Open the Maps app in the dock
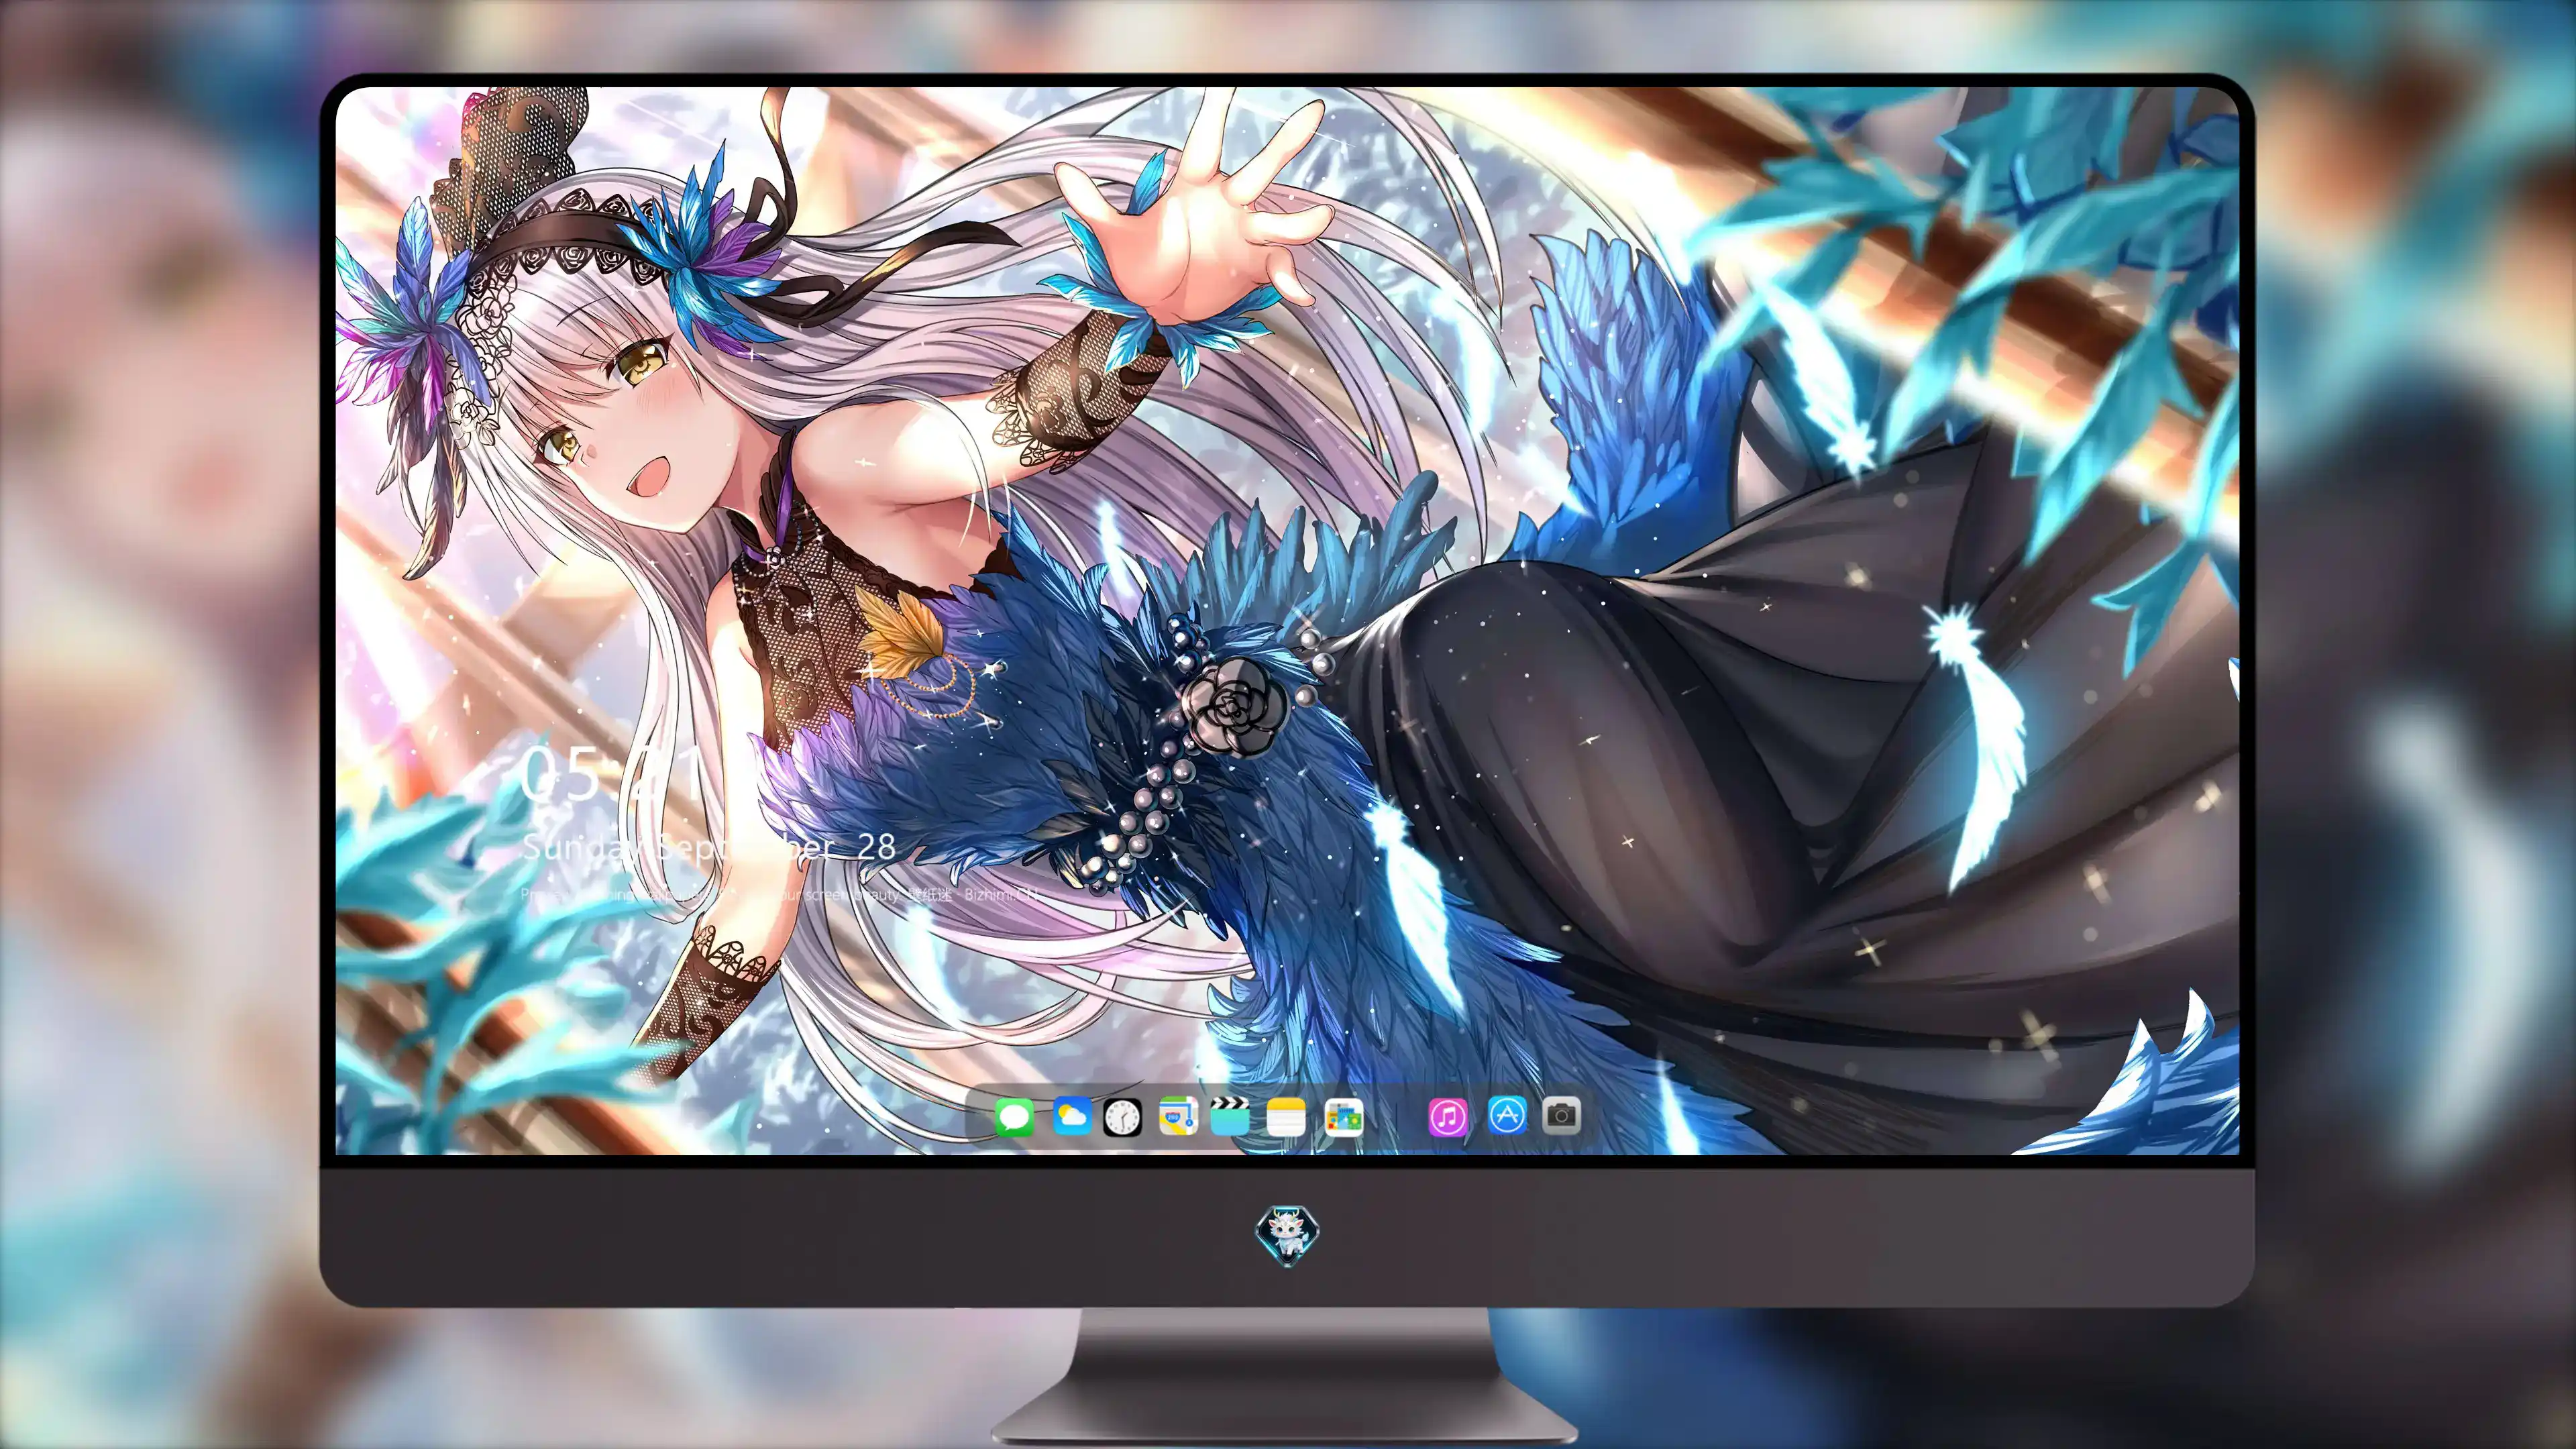The width and height of the screenshot is (2576, 1449). 1178,1116
